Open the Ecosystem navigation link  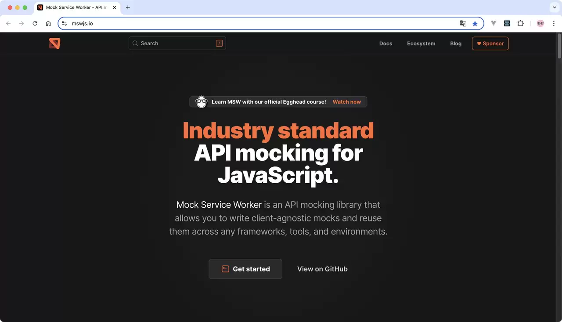(421, 43)
